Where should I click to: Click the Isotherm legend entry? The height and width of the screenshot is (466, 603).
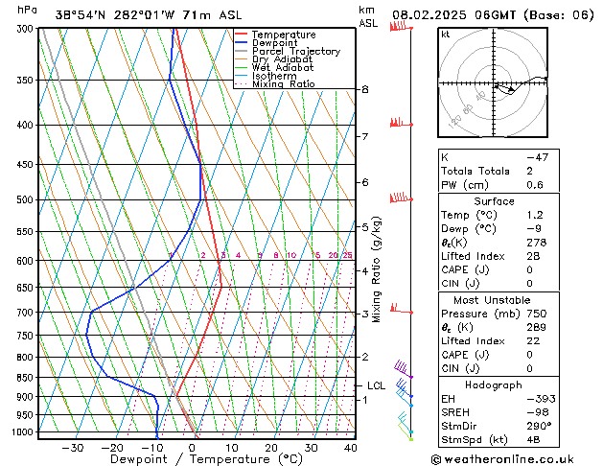click(274, 76)
